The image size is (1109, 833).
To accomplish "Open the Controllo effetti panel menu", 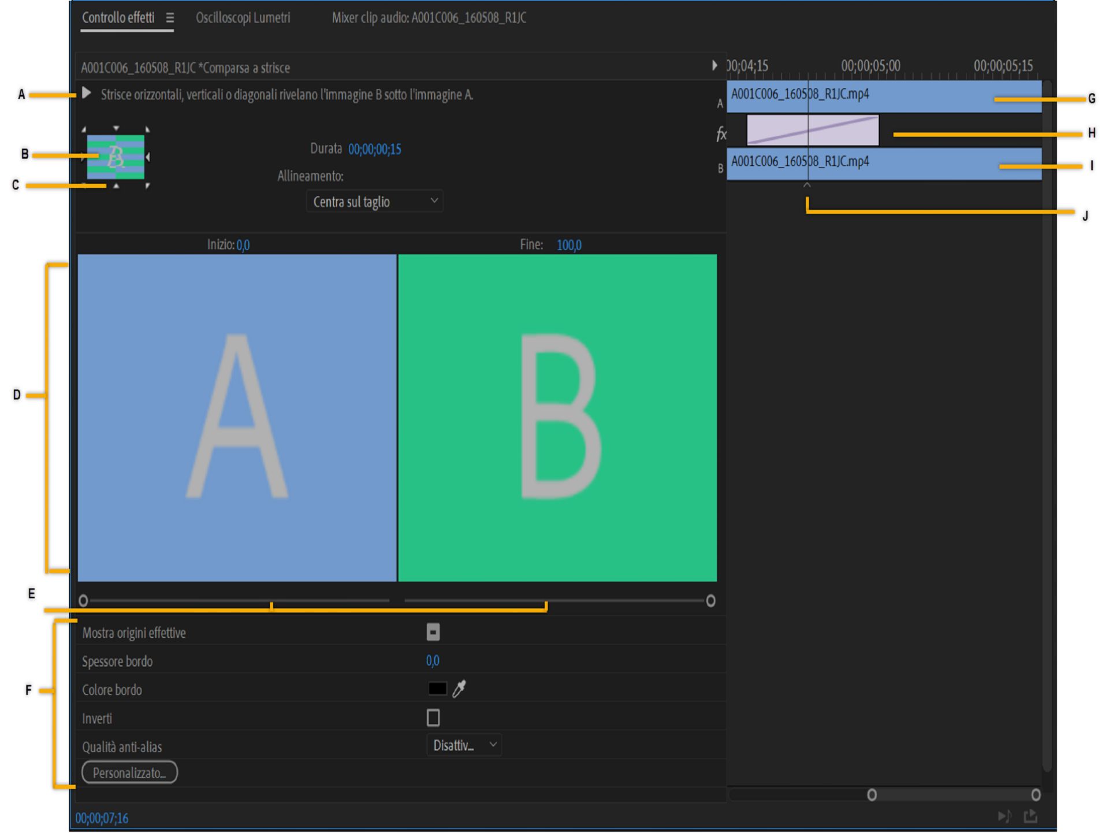I will (x=170, y=18).
